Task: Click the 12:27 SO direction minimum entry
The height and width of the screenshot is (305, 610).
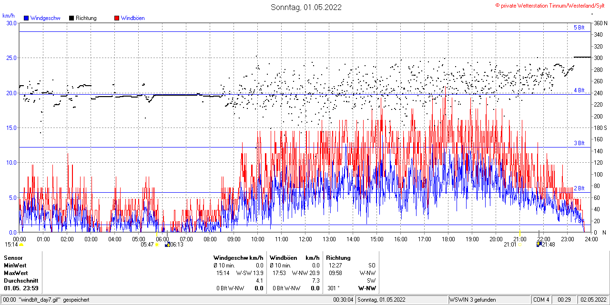Action: tap(352, 265)
